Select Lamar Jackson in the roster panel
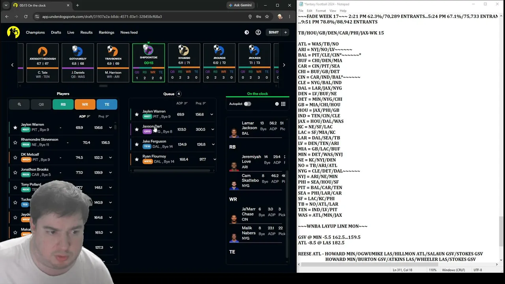The height and width of the screenshot is (284, 505). 256,128
